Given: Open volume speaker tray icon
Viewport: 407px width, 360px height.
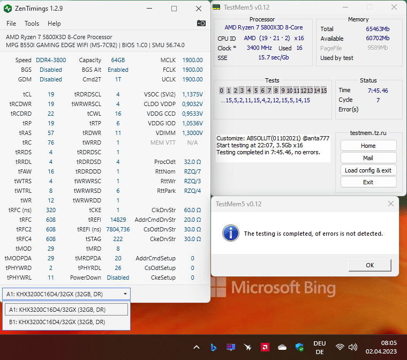Looking at the screenshot, I should coord(353,347).
